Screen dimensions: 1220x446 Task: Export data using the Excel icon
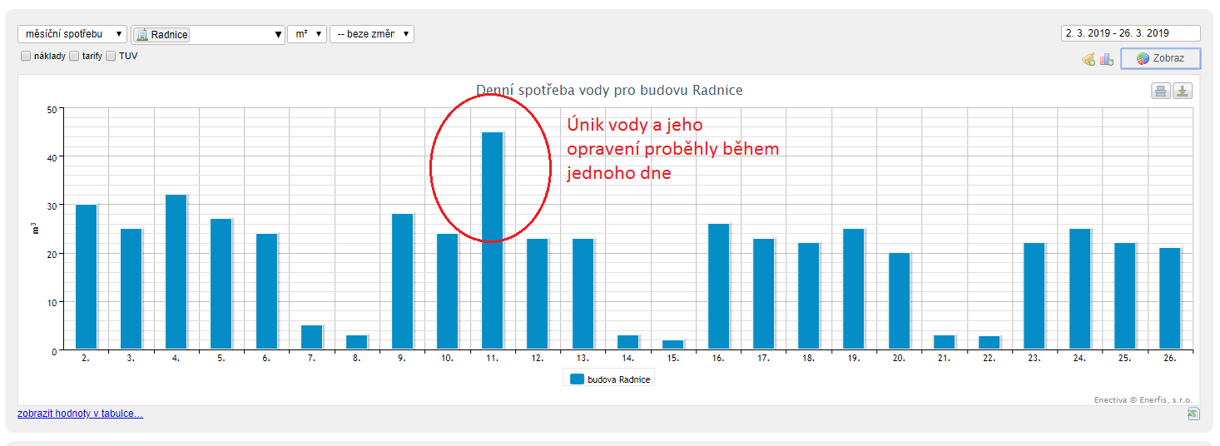[x=1193, y=414]
